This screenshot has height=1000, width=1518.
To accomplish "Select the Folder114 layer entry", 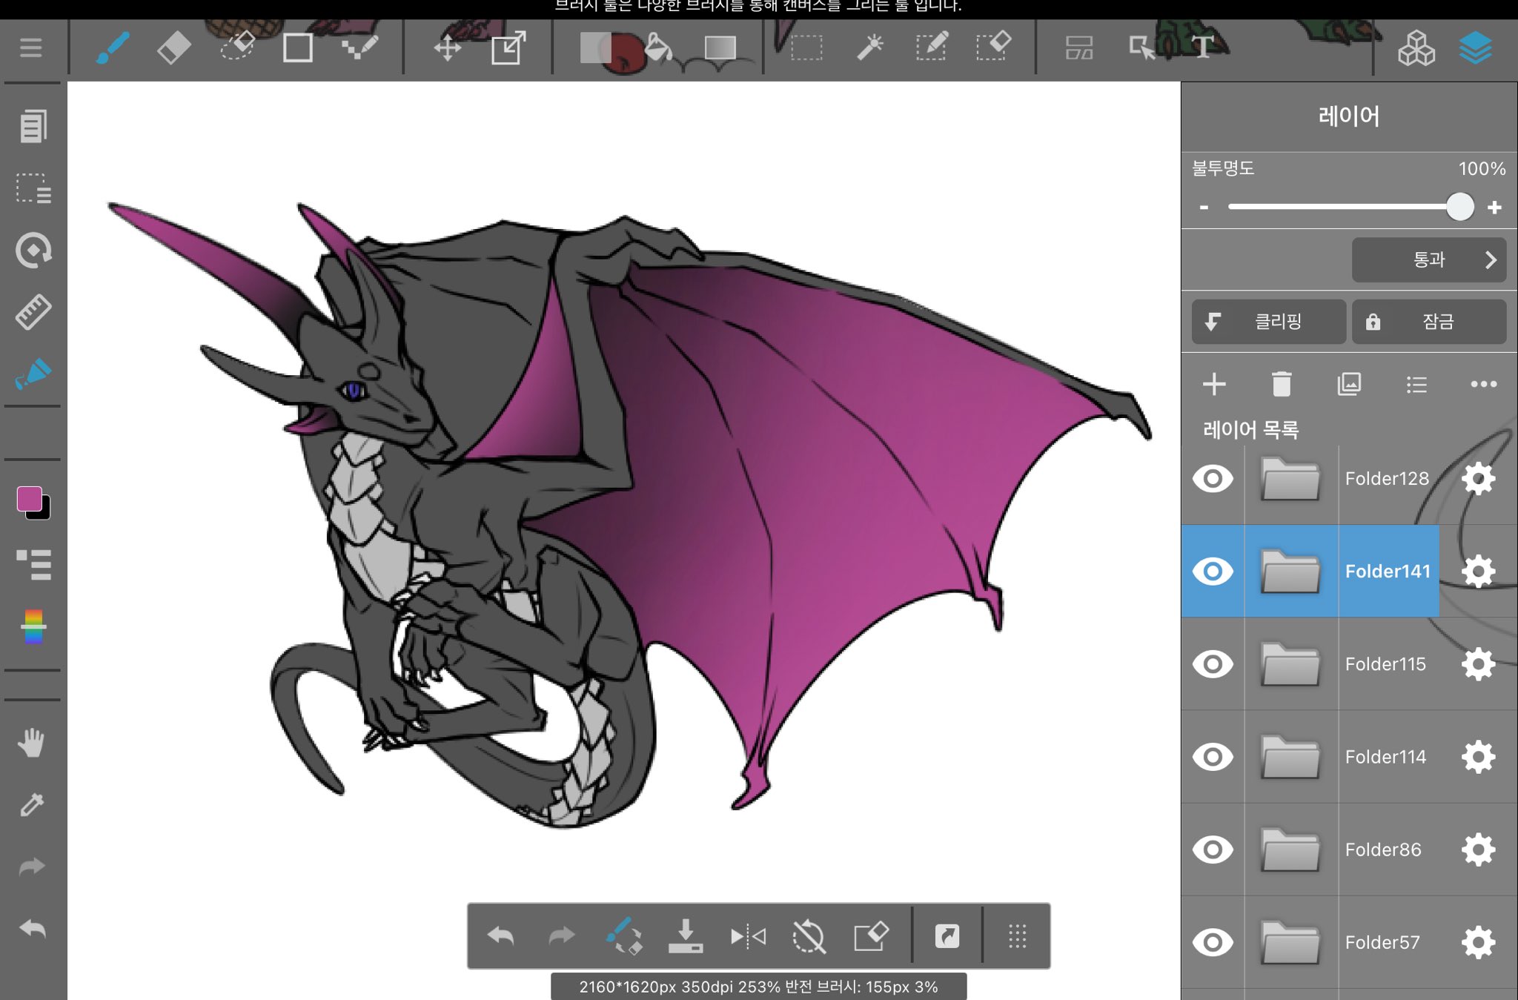I will (1385, 757).
